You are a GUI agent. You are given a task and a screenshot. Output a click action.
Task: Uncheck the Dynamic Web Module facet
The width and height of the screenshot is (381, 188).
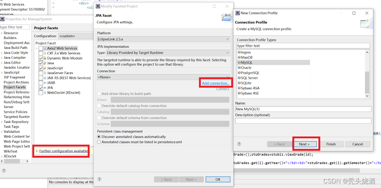(x=41, y=58)
